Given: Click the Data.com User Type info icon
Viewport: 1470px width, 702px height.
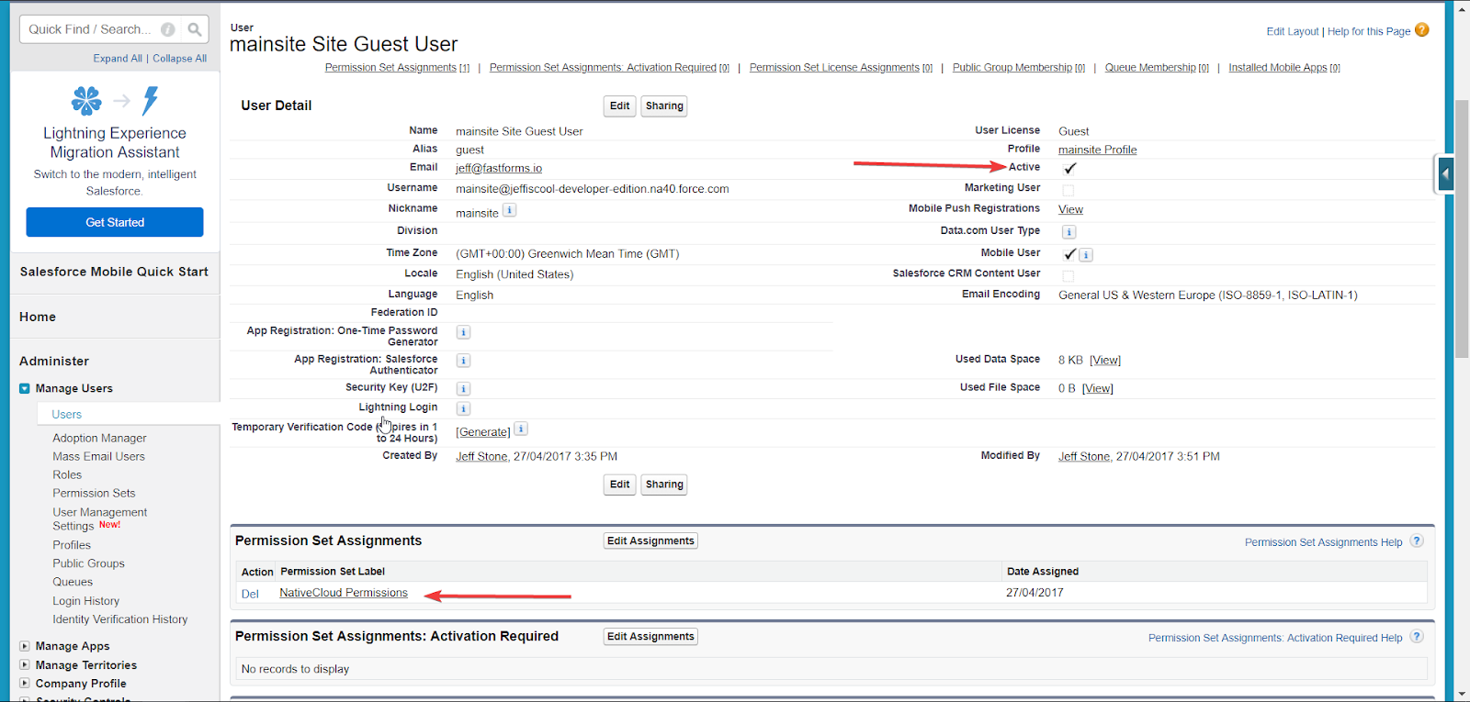Looking at the screenshot, I should coord(1069,232).
